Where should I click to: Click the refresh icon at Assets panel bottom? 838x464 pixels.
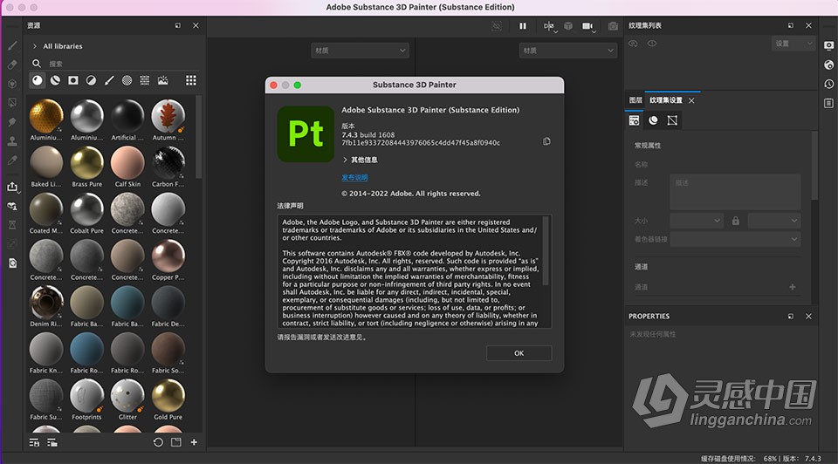158,442
